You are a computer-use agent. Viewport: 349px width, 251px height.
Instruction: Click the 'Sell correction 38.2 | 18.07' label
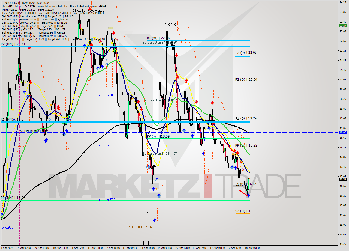point(160,154)
